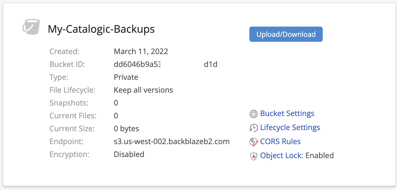
Task: Click the Snapshots label
Action: coord(69,103)
